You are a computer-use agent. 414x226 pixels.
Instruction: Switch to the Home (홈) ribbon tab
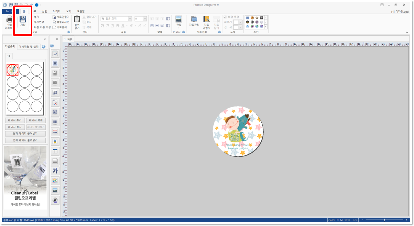[24, 11]
